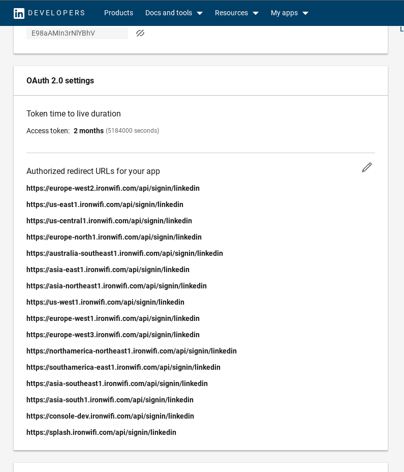Toggle client secret visibility eye icon
404x472 pixels.
coord(140,33)
